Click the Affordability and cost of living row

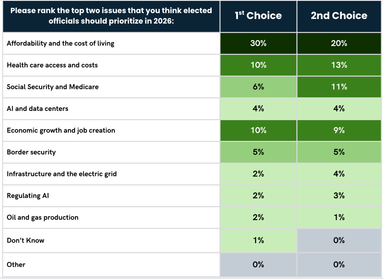point(192,43)
